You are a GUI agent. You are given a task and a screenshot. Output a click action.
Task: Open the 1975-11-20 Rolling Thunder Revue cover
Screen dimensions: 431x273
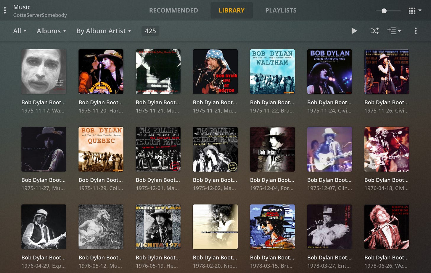(x=101, y=71)
